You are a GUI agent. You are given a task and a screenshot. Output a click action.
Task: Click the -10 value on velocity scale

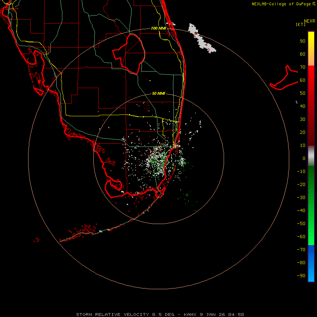pos(301,172)
